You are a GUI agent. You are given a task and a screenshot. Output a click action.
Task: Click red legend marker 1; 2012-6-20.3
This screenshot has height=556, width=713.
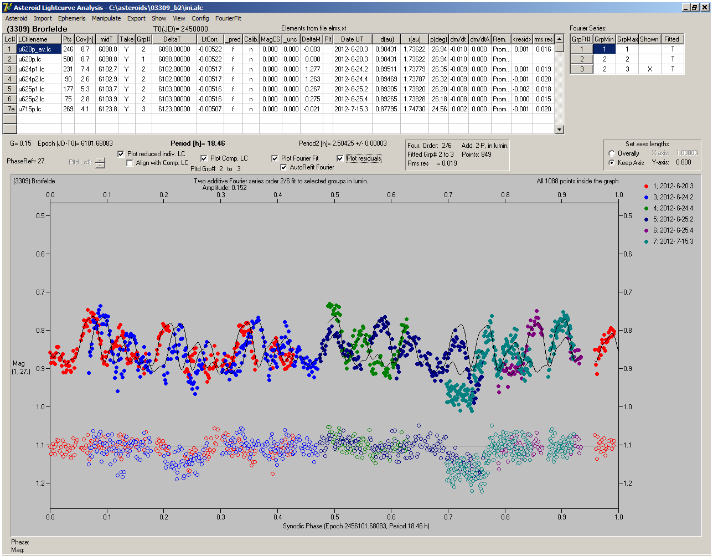click(x=647, y=186)
